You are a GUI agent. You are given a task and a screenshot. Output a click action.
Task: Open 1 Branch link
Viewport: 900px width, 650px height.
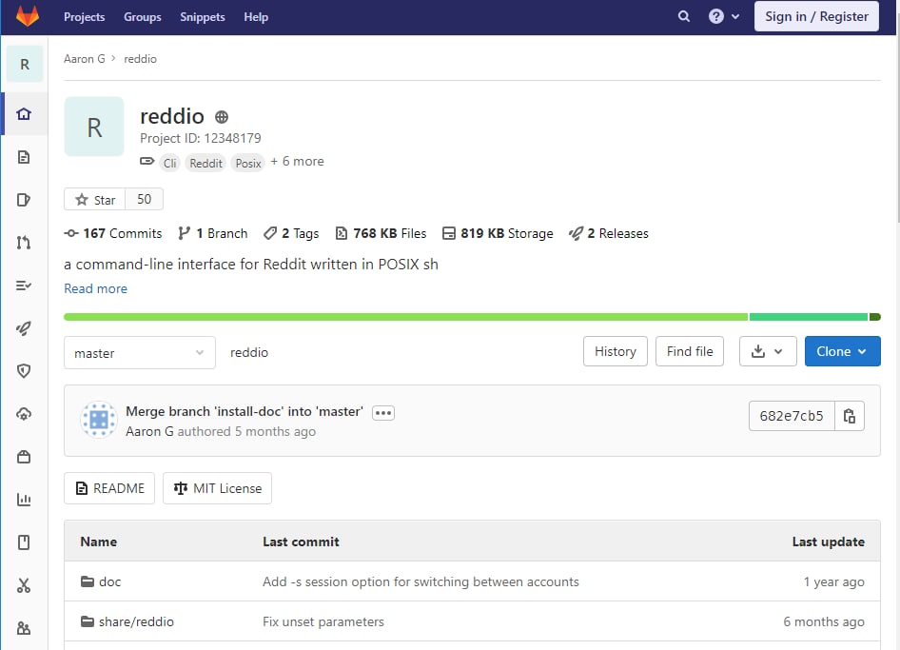(x=213, y=234)
